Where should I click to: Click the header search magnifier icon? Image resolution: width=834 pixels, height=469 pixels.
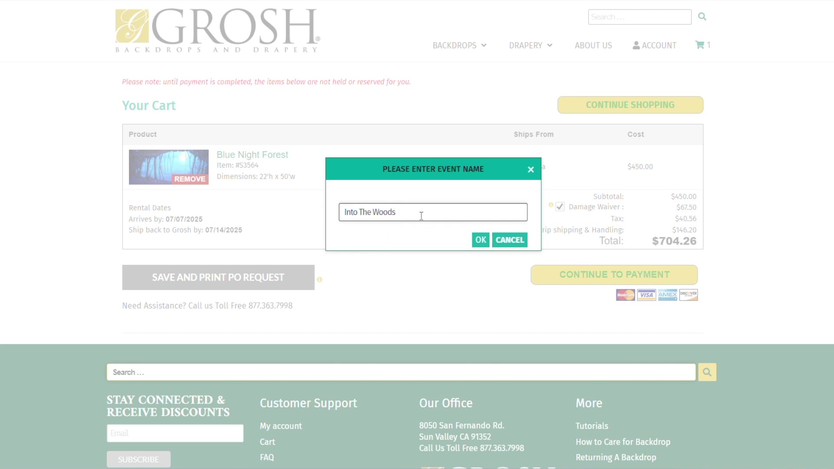[x=702, y=17]
